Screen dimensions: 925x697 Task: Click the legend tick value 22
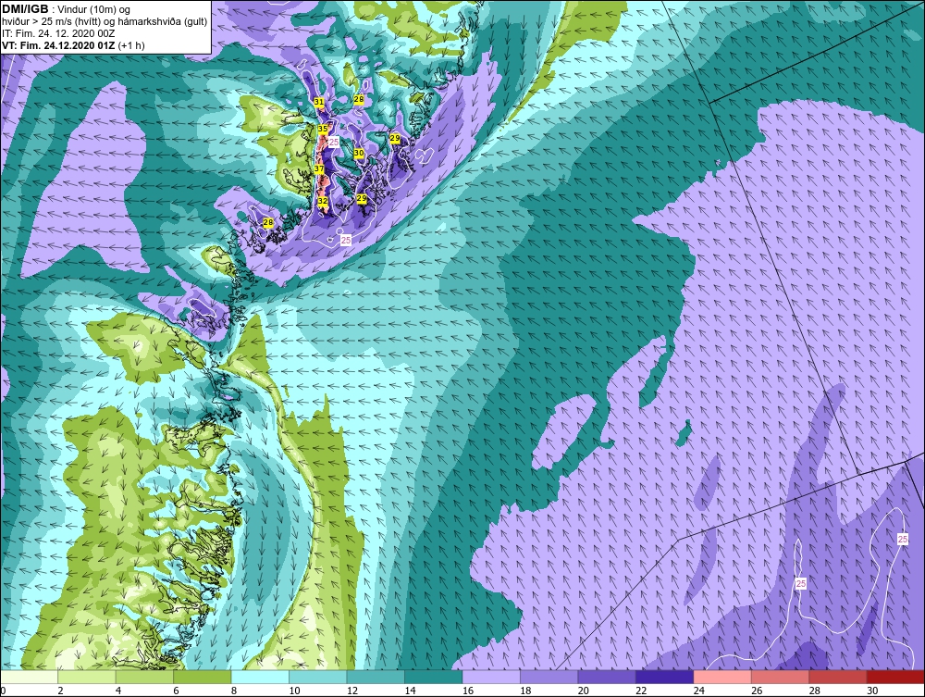pos(641,691)
